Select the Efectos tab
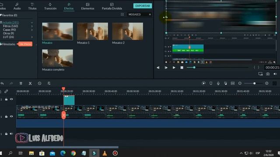Image resolution: width=280 pixels, height=157 pixels. [69, 6]
